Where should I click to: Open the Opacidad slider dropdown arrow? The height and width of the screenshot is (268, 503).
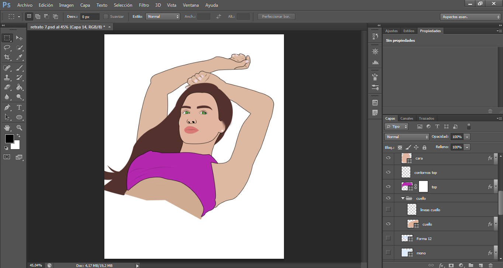coord(467,137)
